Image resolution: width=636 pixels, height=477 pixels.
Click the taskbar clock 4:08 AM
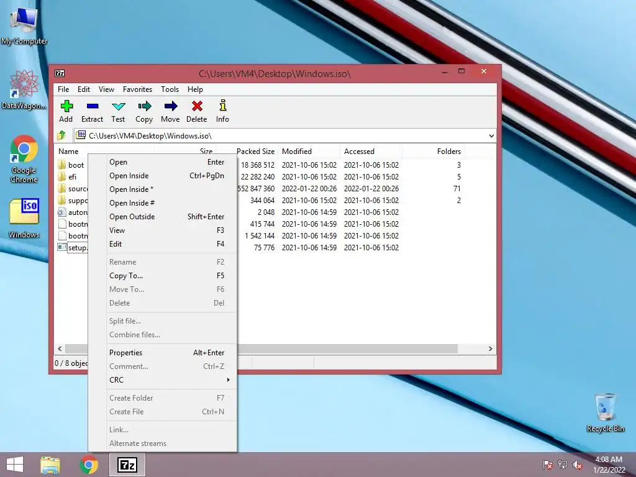[x=609, y=460]
